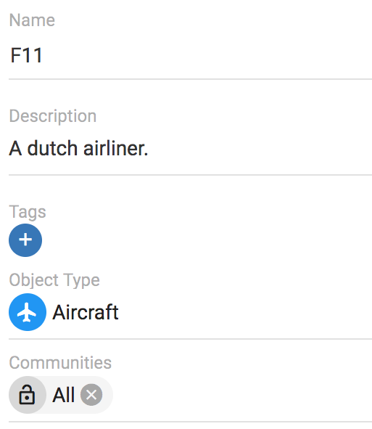Click the open padlock icon on All chip
Viewport: 372px width, 429px height.
[x=27, y=395]
